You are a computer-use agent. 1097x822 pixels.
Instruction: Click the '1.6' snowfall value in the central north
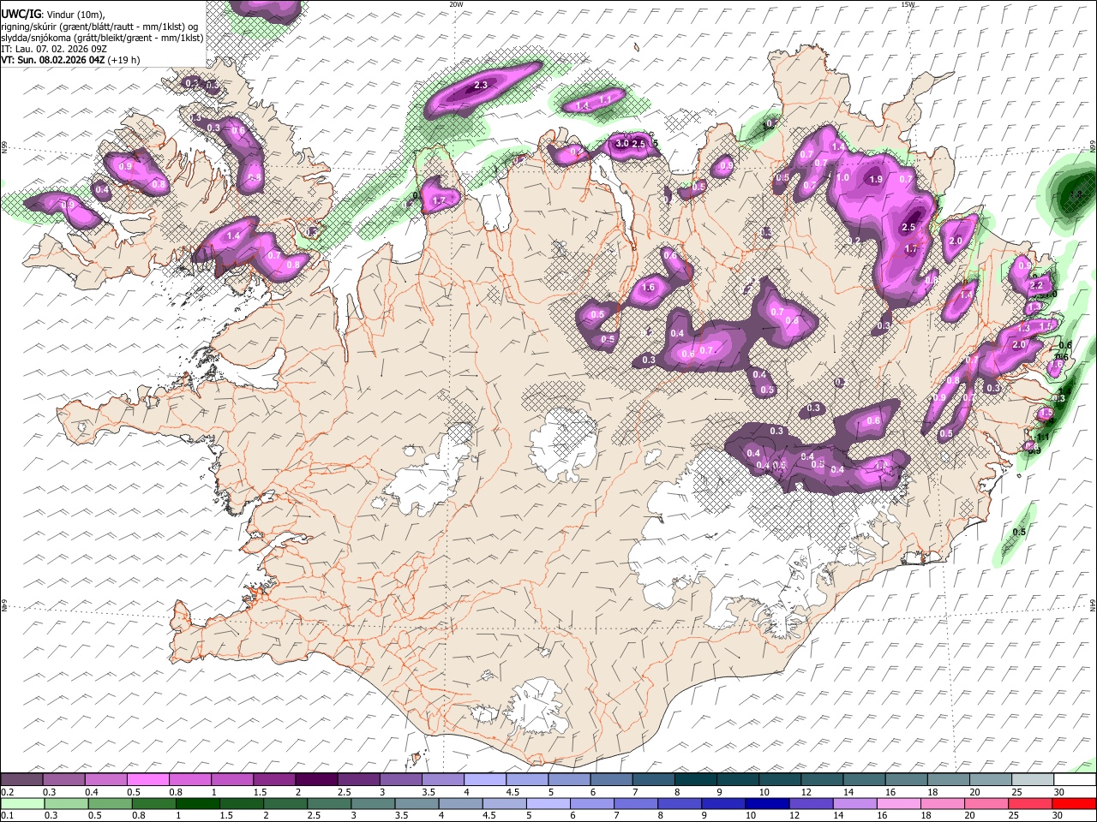pyautogui.click(x=649, y=288)
